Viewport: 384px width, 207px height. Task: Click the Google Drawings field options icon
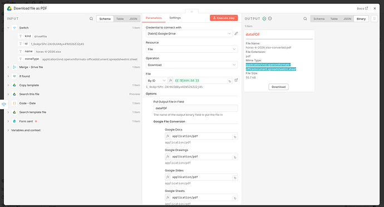pyautogui.click(x=235, y=157)
